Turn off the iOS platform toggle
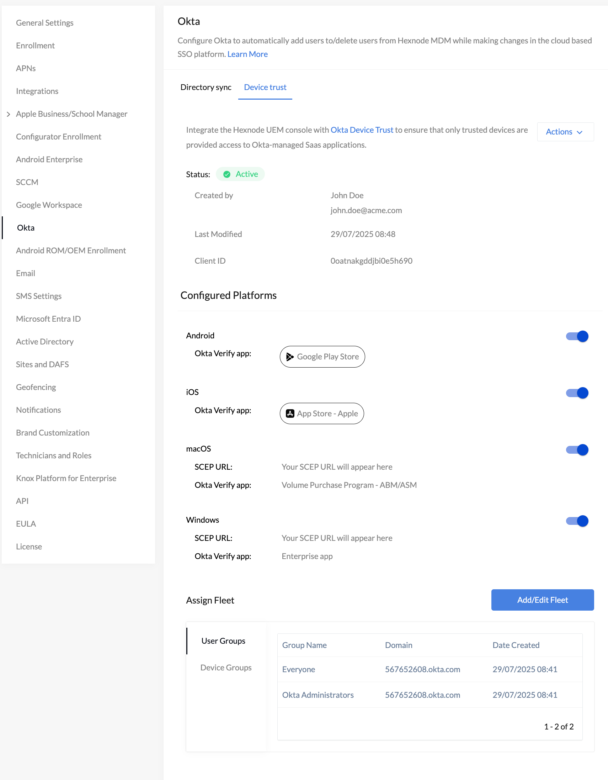The height and width of the screenshot is (780, 608). [577, 393]
